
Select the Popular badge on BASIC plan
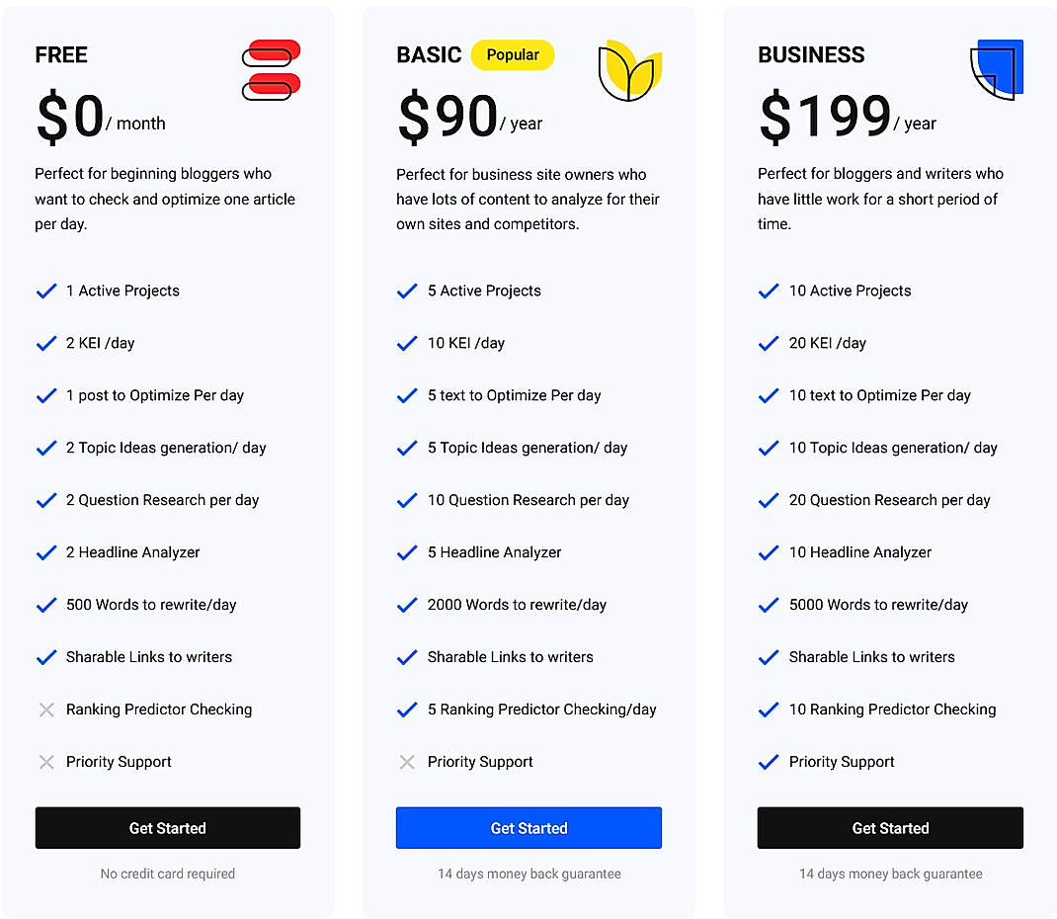pos(512,55)
